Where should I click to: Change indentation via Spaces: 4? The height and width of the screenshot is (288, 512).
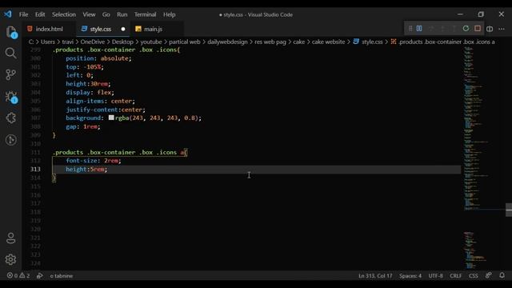coord(410,275)
